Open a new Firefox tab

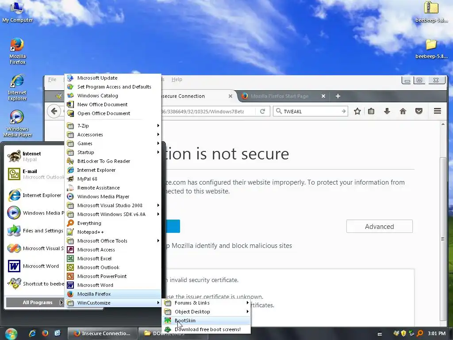[338, 96]
